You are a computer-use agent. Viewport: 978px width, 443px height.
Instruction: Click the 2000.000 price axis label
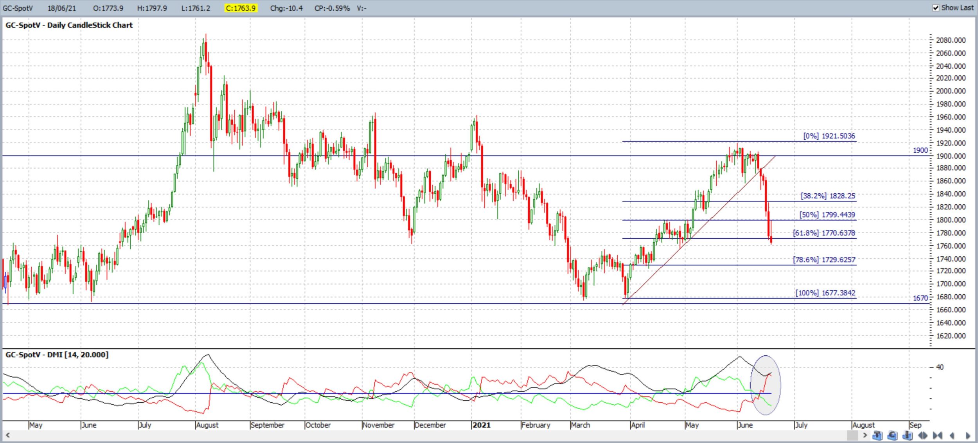(x=951, y=91)
